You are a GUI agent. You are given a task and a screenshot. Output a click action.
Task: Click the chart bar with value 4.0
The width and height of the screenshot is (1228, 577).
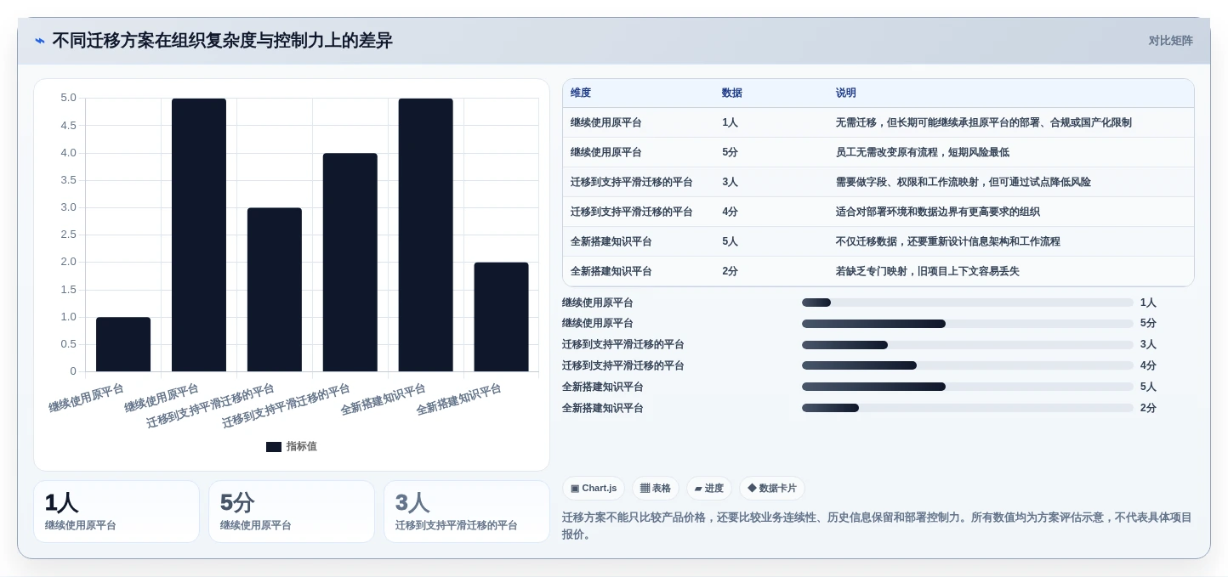(350, 263)
